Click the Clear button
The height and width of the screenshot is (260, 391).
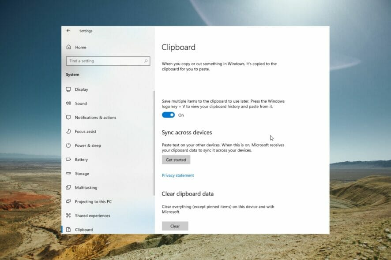(x=175, y=226)
